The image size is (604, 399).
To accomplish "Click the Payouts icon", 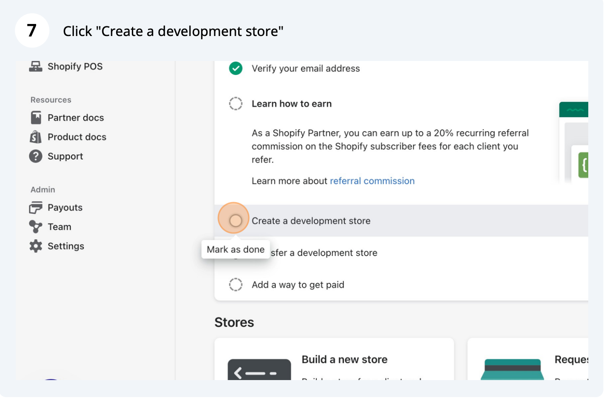I will tap(36, 208).
